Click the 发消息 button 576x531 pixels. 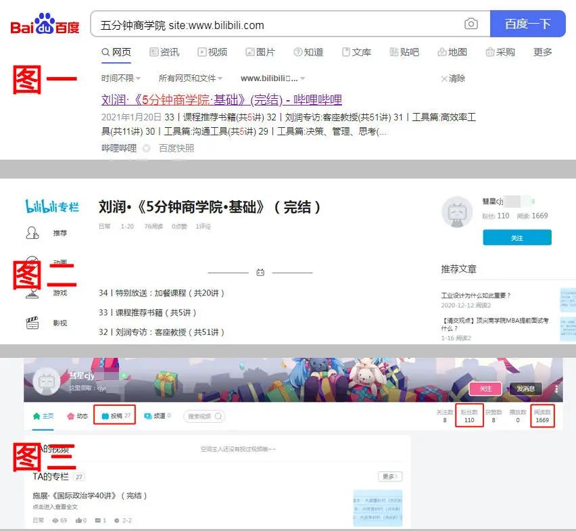526,388
